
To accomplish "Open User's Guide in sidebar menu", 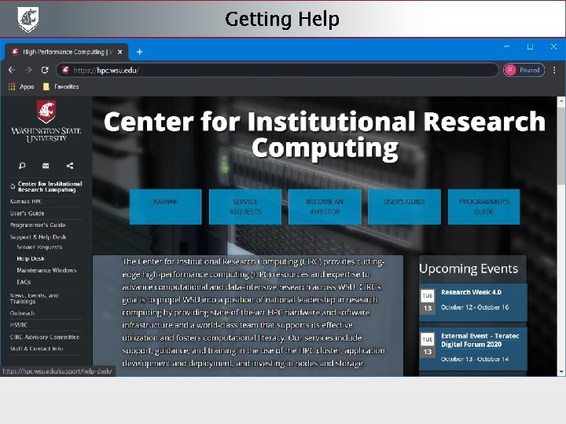I will 27,213.
